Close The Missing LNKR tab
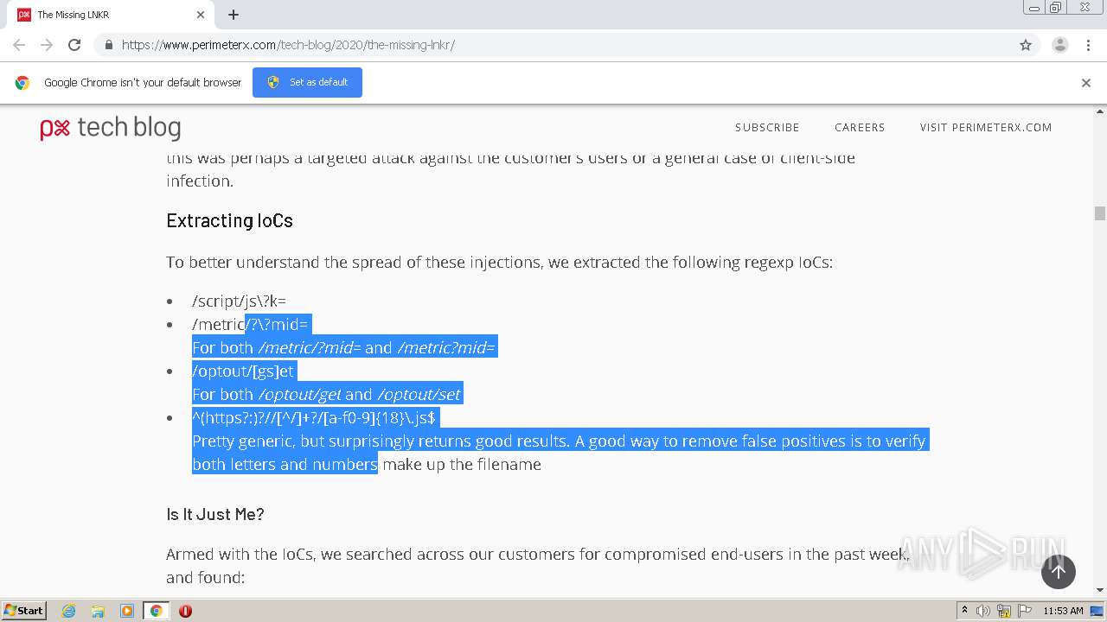The height and width of the screenshot is (622, 1107). pyautogui.click(x=201, y=15)
